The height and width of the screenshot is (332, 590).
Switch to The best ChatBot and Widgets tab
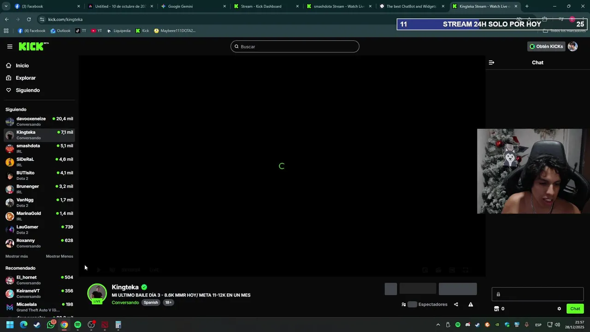point(412,6)
